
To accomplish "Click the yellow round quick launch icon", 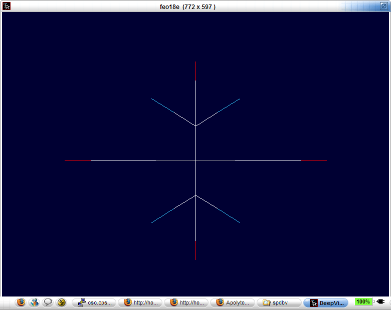I will [62, 302].
